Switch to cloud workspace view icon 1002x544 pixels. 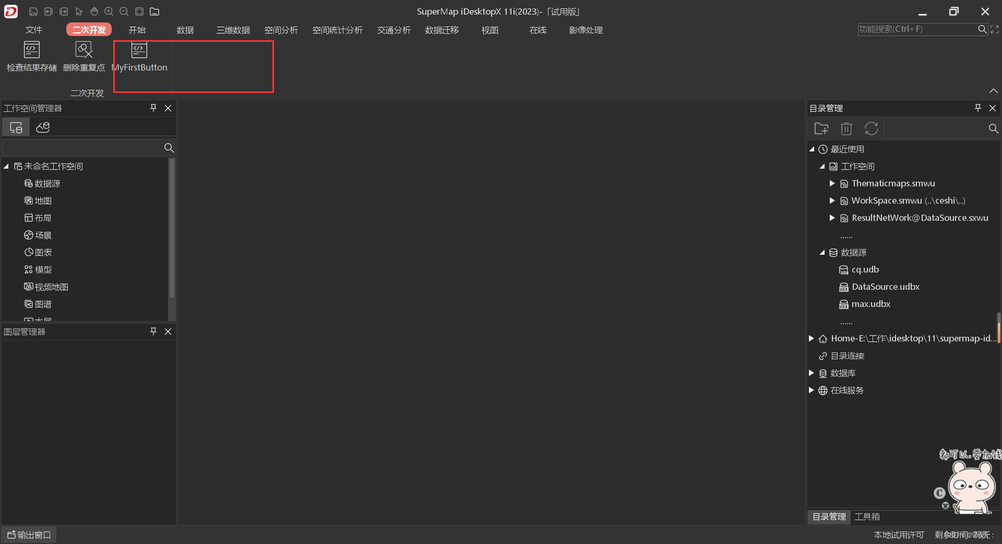point(43,127)
